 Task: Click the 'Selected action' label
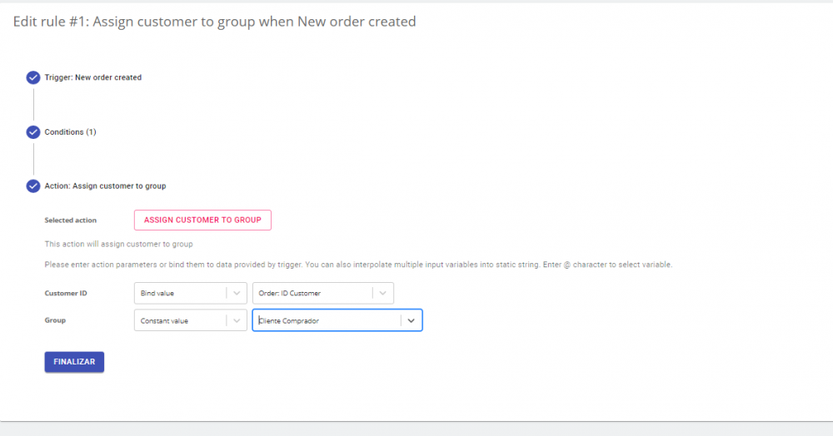point(70,220)
